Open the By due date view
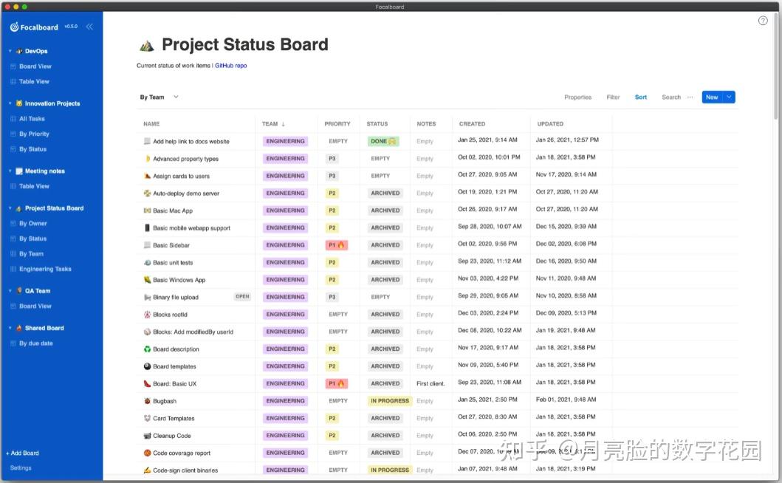Screen dimensions: 782x483 (x=36, y=343)
